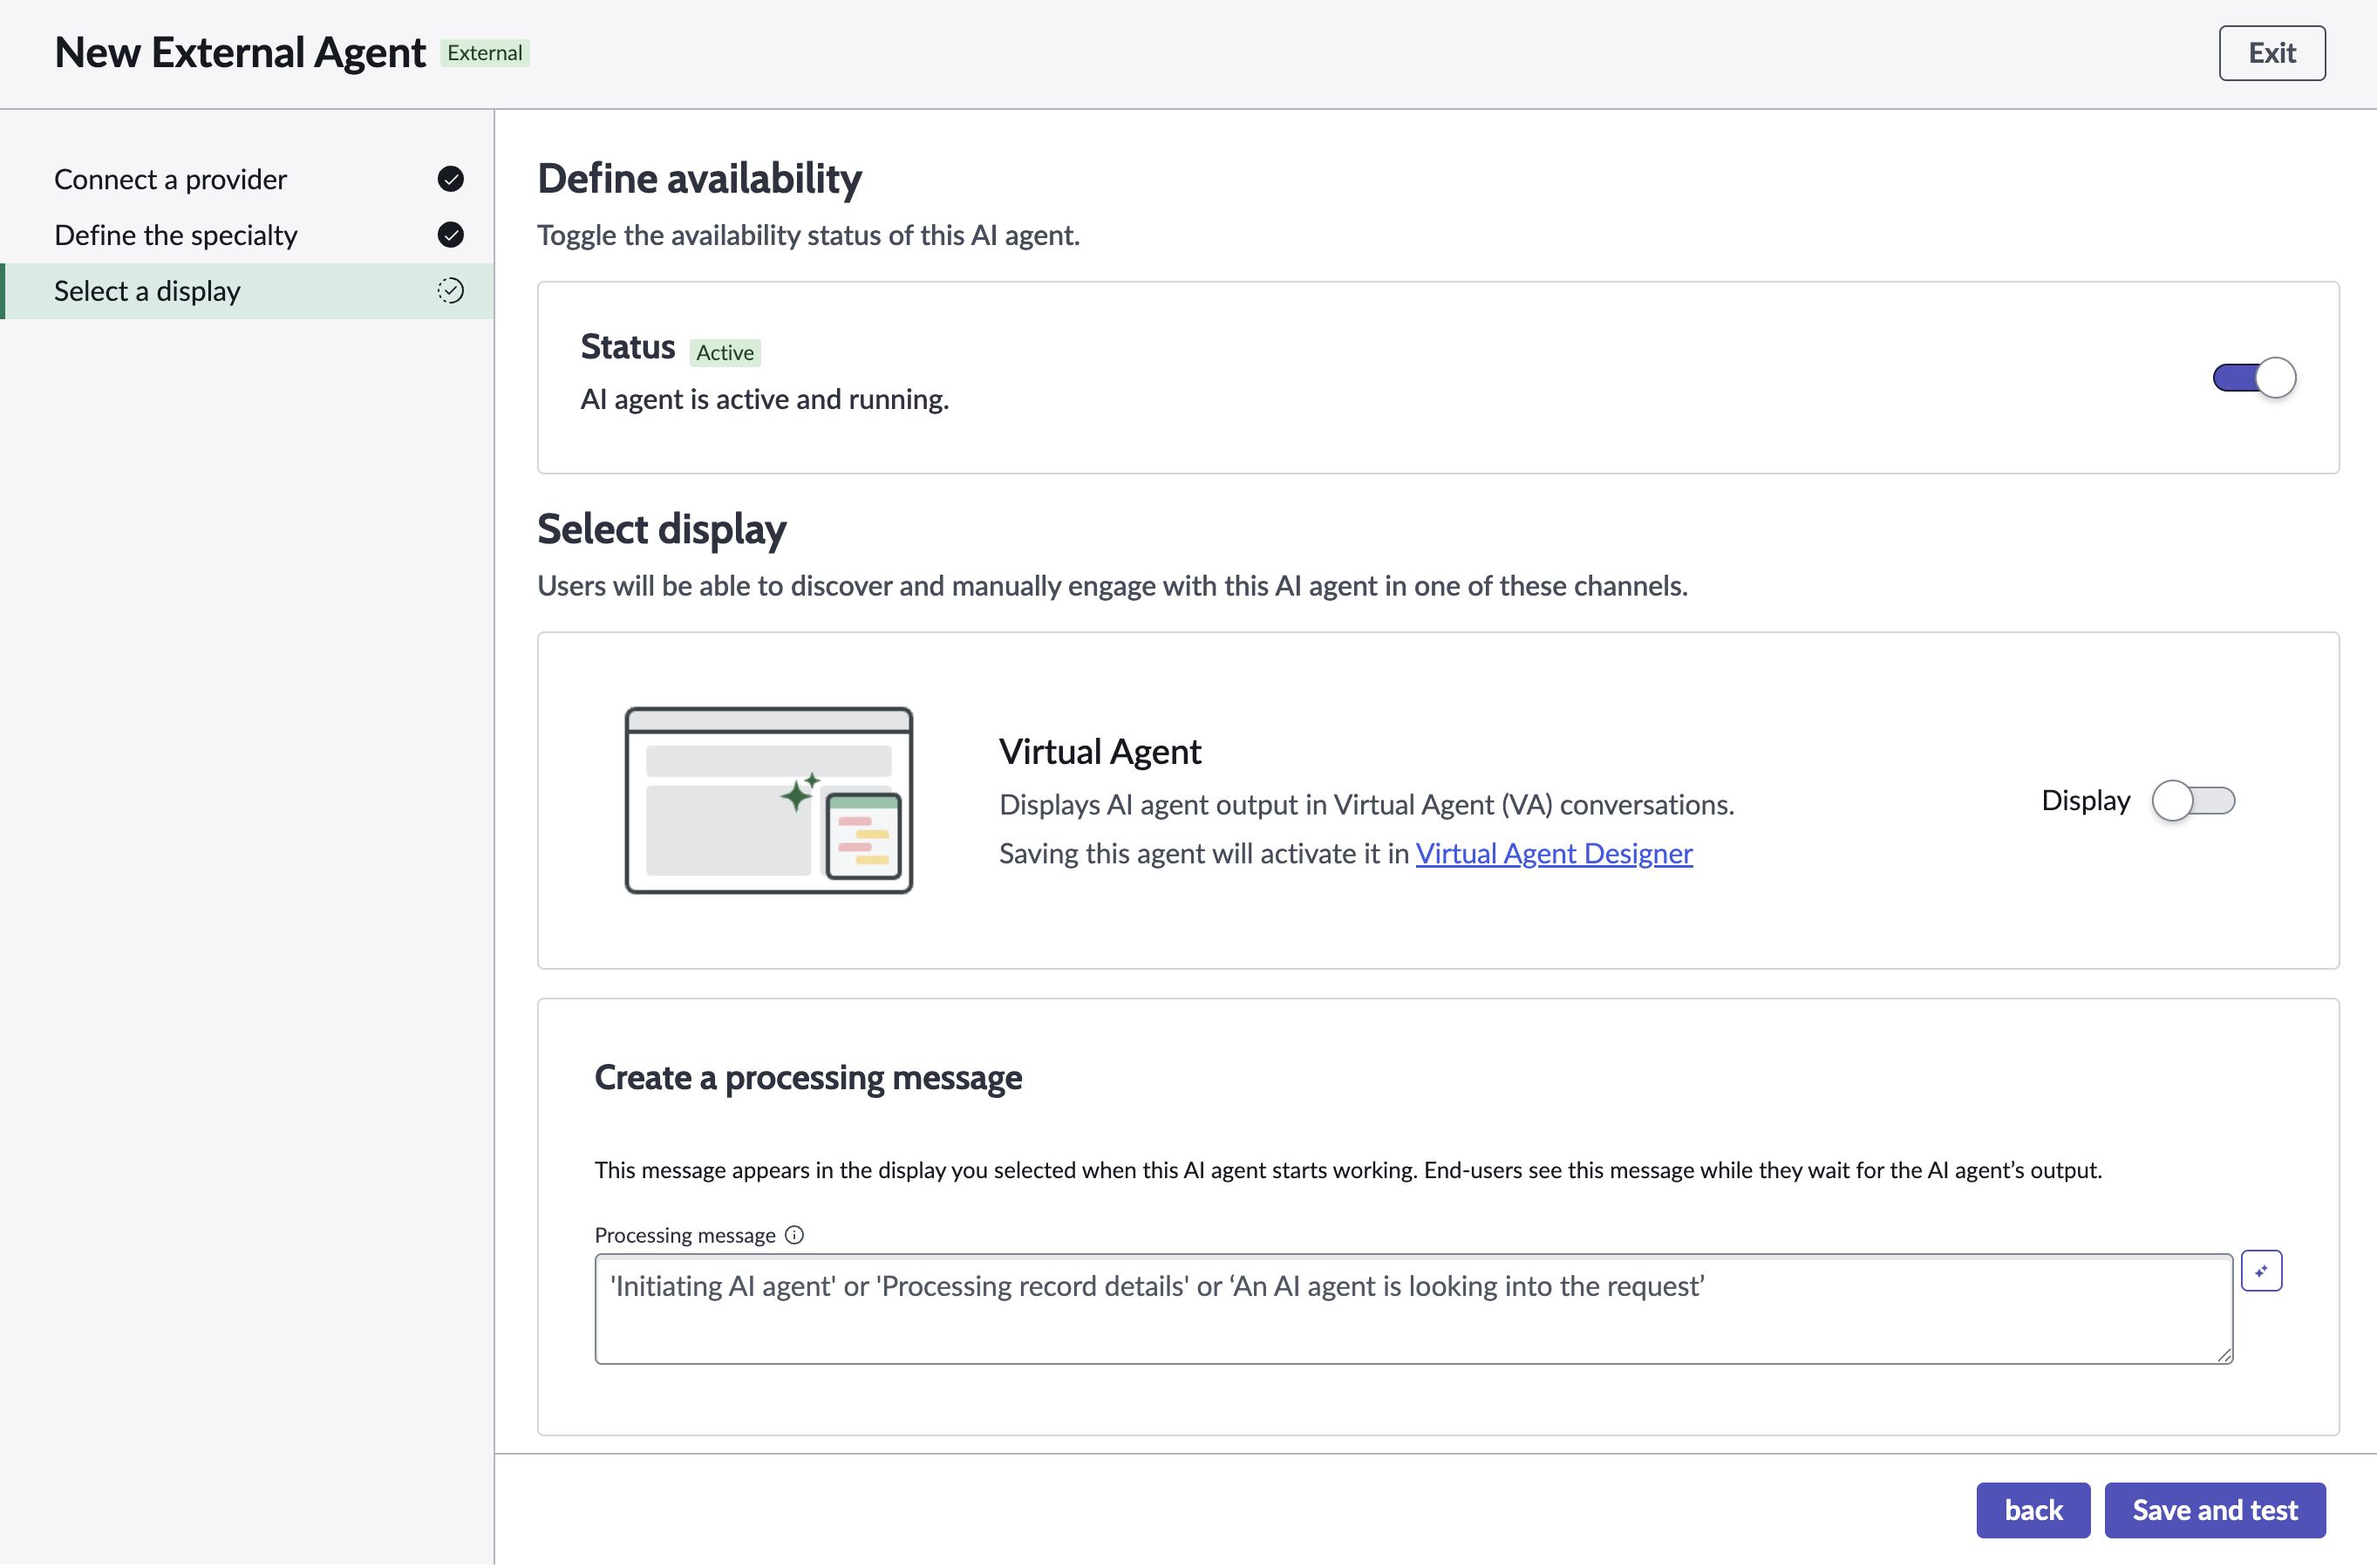
Task: Click into the Processing message text area
Action: (x=1413, y=1309)
